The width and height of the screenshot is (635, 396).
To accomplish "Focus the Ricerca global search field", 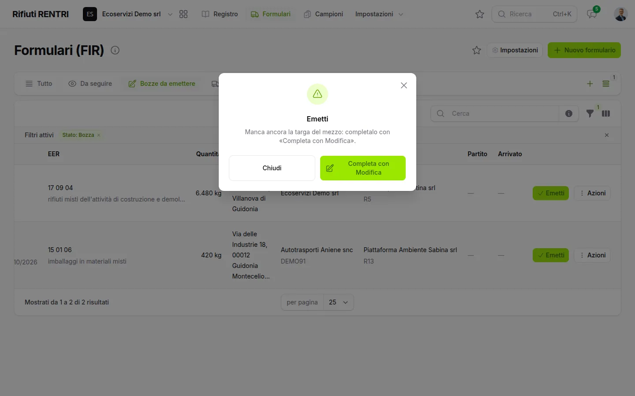I will click(534, 14).
